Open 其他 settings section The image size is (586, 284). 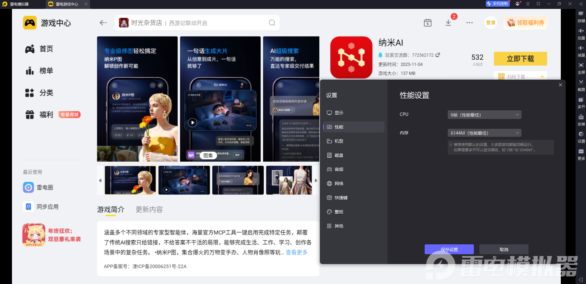click(x=354, y=226)
